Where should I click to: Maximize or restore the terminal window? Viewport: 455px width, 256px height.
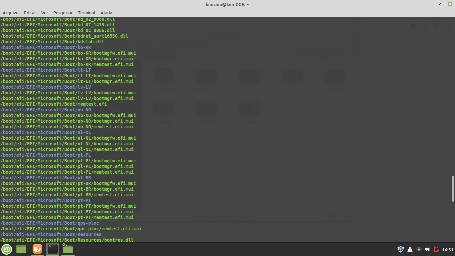[440, 4]
